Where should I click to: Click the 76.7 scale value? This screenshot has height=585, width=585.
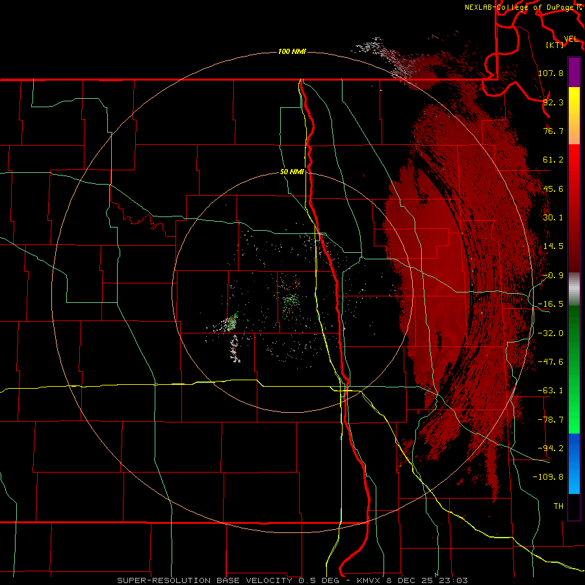(x=553, y=131)
